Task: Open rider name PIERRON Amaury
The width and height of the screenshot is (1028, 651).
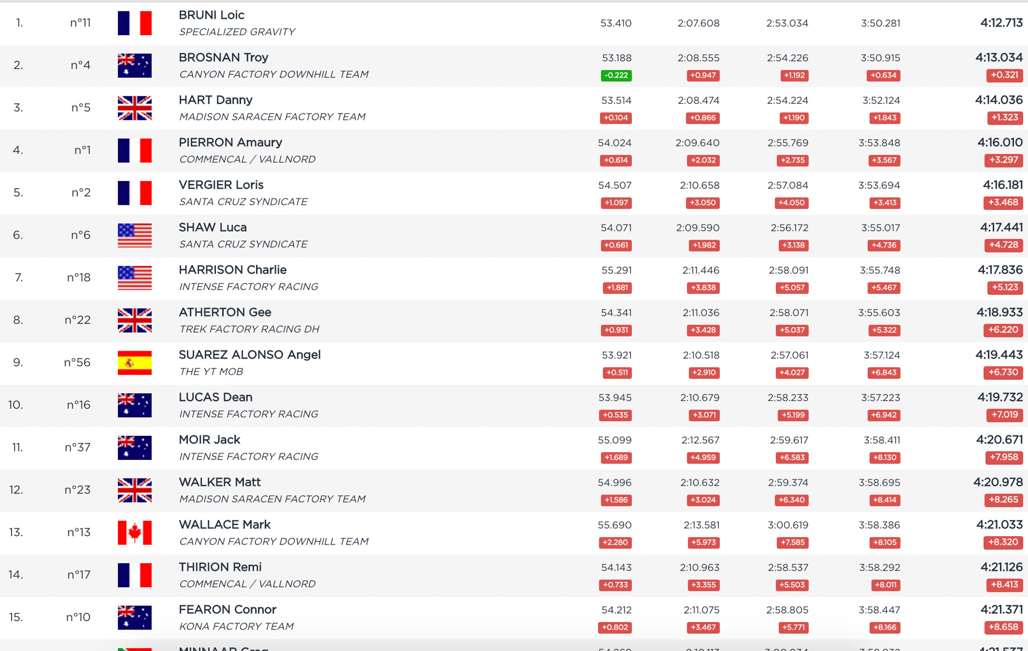Action: [230, 142]
